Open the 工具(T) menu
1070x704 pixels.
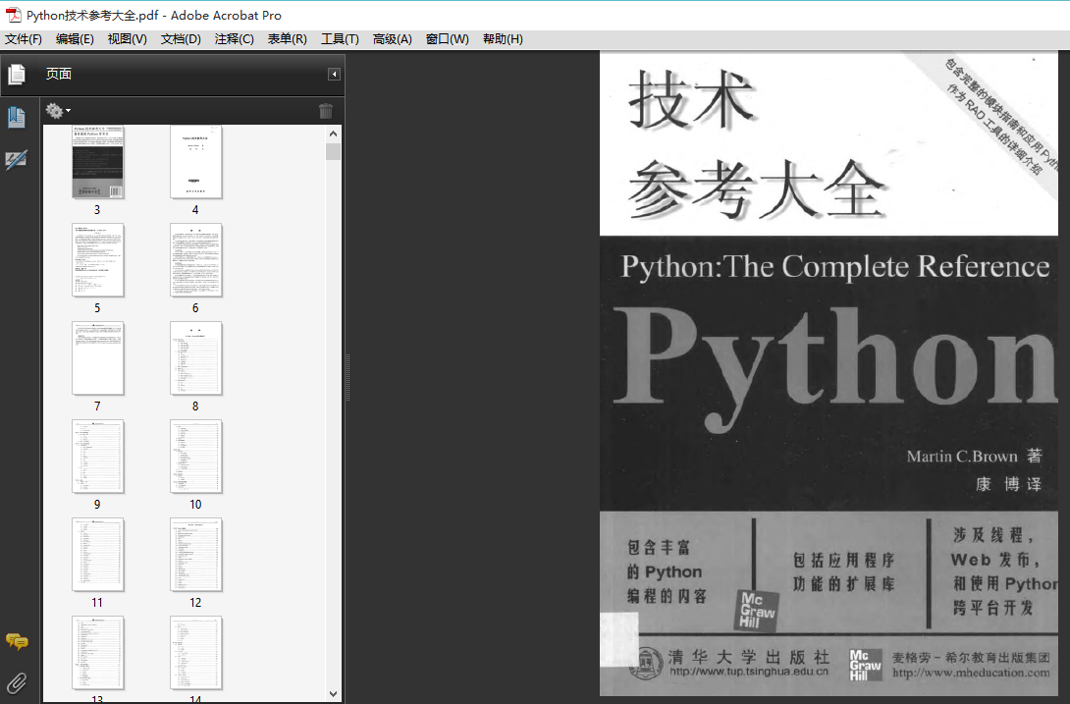coord(340,39)
